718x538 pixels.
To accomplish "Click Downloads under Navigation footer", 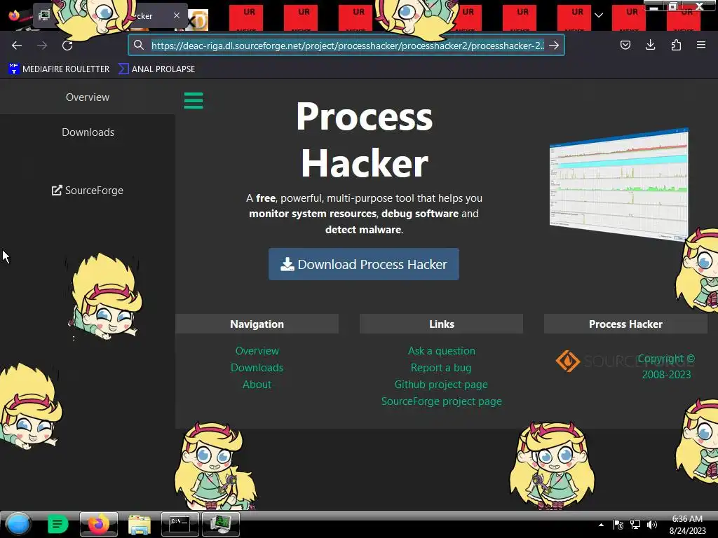I will pos(257,367).
